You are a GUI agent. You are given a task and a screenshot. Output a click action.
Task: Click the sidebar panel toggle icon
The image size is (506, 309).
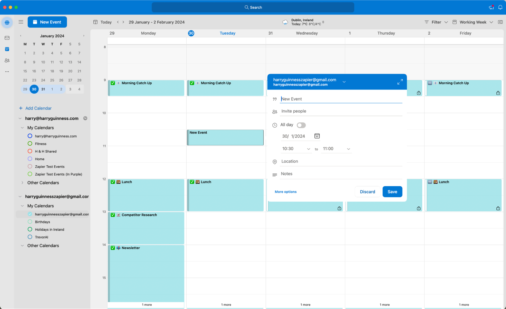tap(500, 22)
